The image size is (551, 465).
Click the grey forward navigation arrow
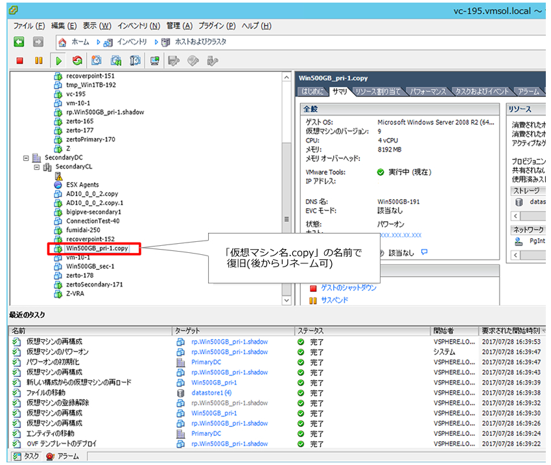click(38, 42)
